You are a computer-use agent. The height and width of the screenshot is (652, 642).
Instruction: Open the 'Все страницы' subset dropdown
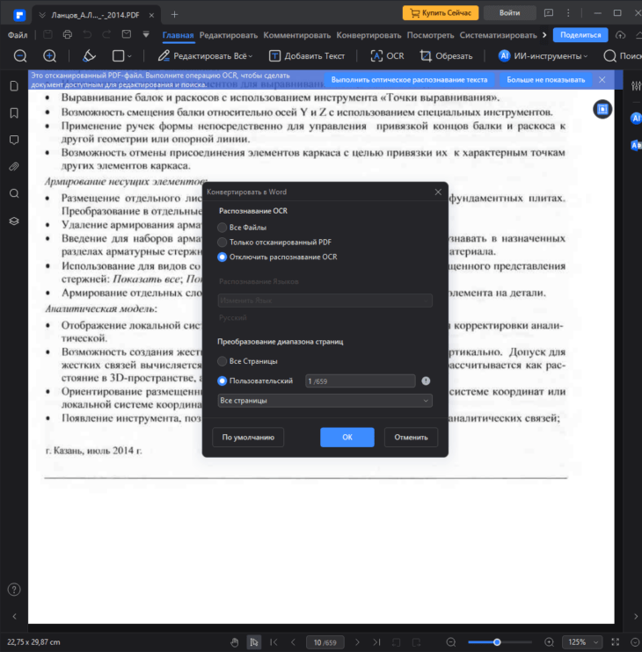pos(325,401)
